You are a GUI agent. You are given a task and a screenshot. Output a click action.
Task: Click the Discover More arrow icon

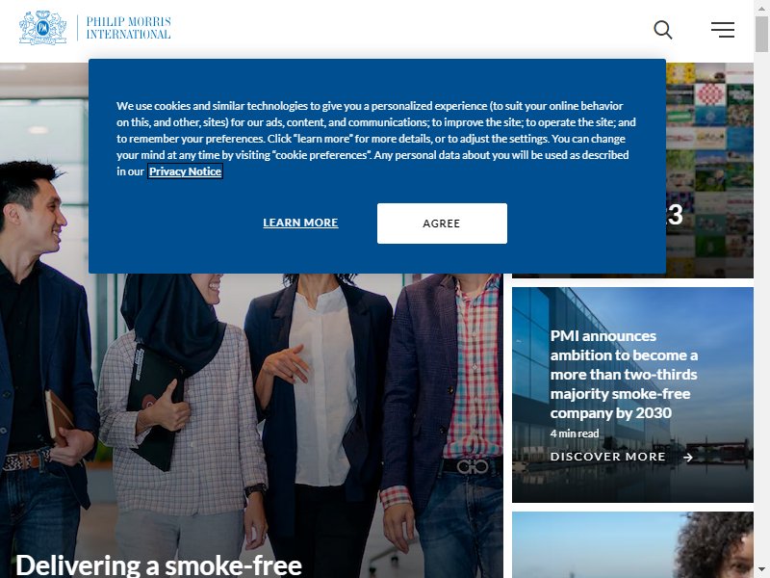click(688, 457)
